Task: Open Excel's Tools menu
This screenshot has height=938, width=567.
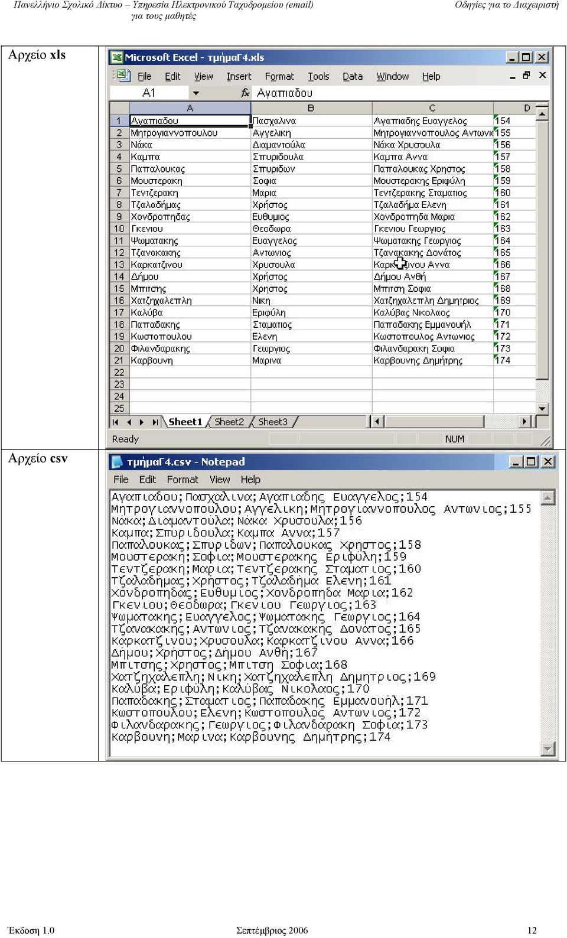Action: (x=318, y=76)
